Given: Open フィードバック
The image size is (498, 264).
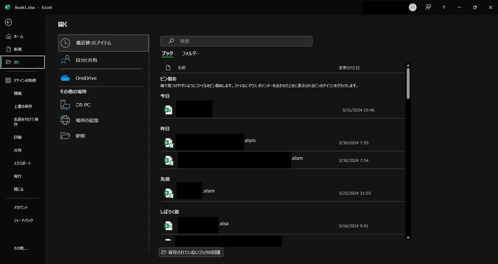Looking at the screenshot, I should click(x=23, y=220).
